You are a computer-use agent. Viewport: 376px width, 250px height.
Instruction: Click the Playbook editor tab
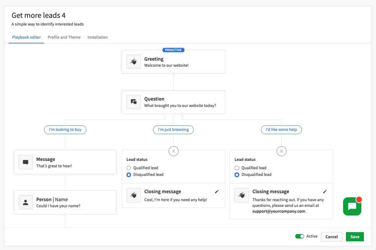point(26,37)
